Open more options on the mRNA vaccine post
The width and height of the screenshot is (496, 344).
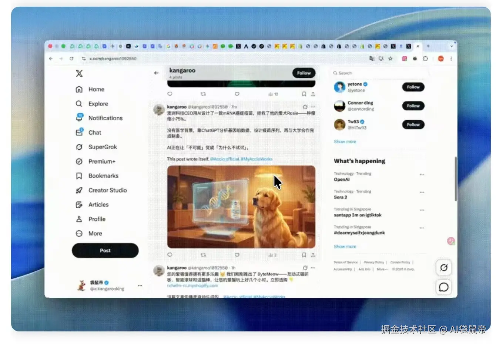click(x=313, y=107)
